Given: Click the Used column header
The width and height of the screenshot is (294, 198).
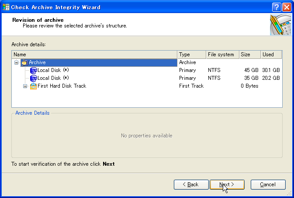Looking at the screenshot, I should pyautogui.click(x=270, y=55).
